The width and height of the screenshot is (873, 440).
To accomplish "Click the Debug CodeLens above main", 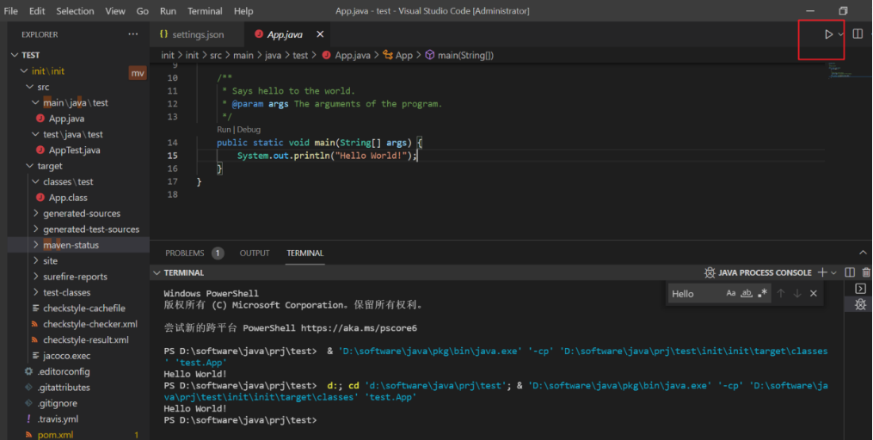I will [249, 130].
